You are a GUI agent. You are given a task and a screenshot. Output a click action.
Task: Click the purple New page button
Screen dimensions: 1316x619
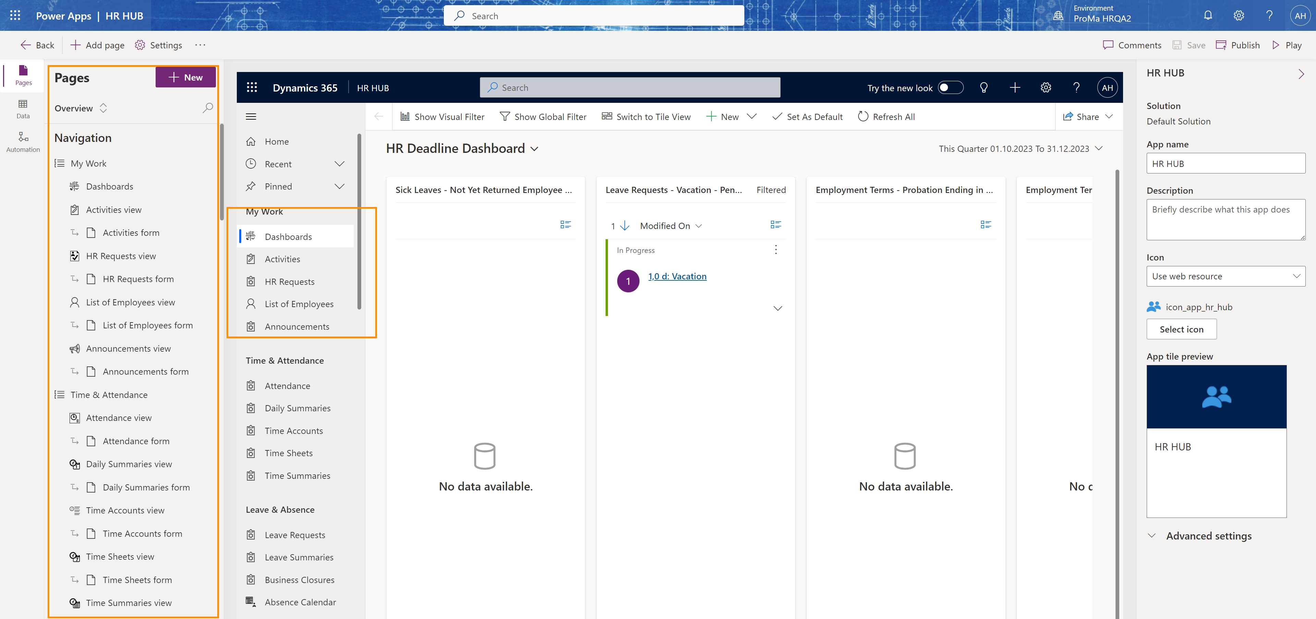point(185,77)
